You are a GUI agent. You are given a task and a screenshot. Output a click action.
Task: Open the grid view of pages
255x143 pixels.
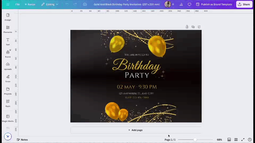(236, 140)
